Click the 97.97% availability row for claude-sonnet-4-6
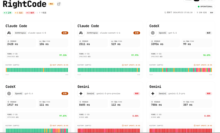Viewport: 220px width, 133px height. point(109,55)
